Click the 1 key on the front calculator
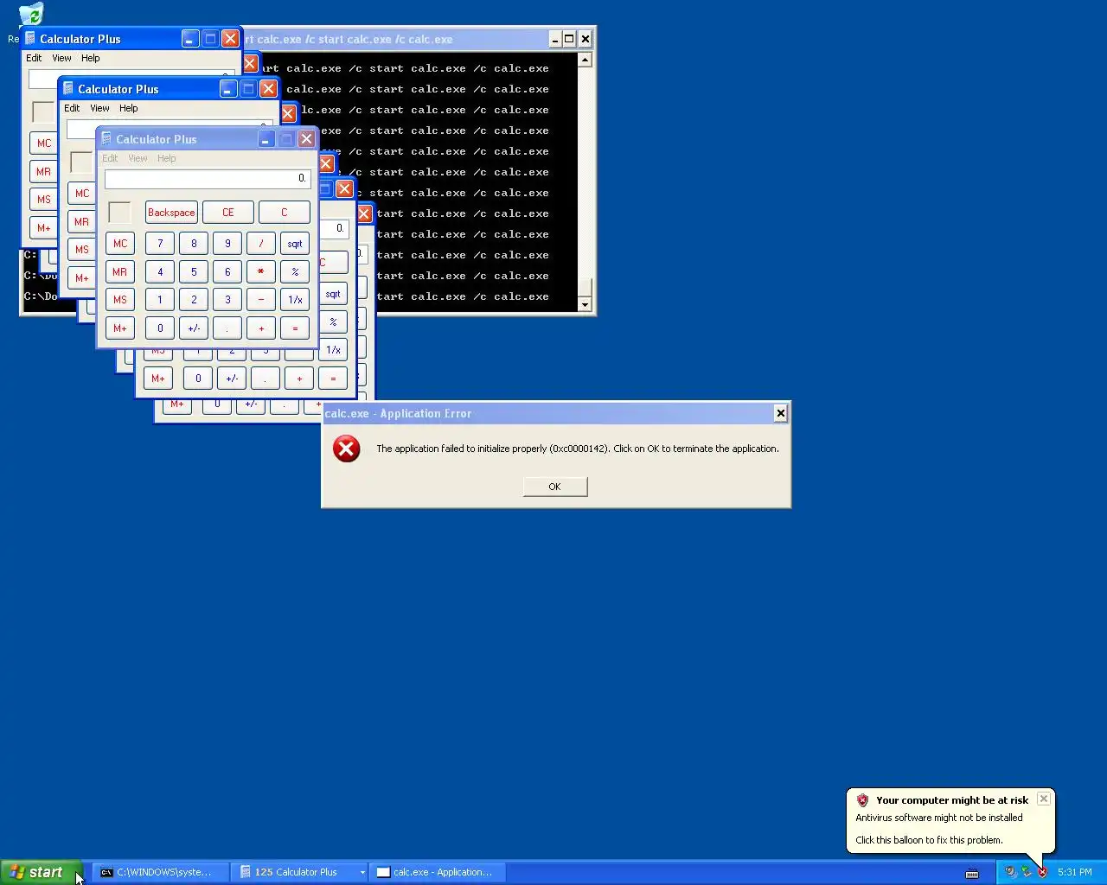 (160, 300)
